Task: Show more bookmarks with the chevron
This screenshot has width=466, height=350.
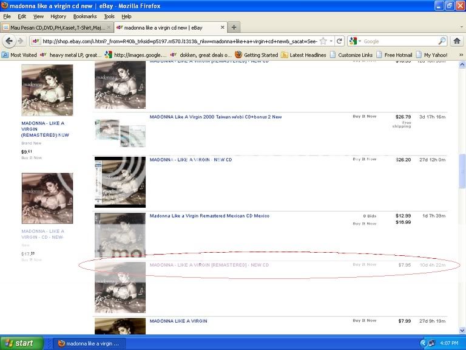Action: (x=461, y=55)
